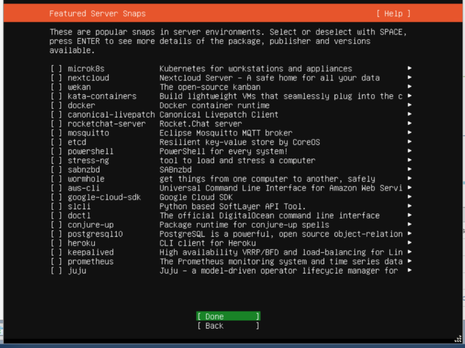Click "Docker container runtime" description
465x348 pixels.
[214, 106]
